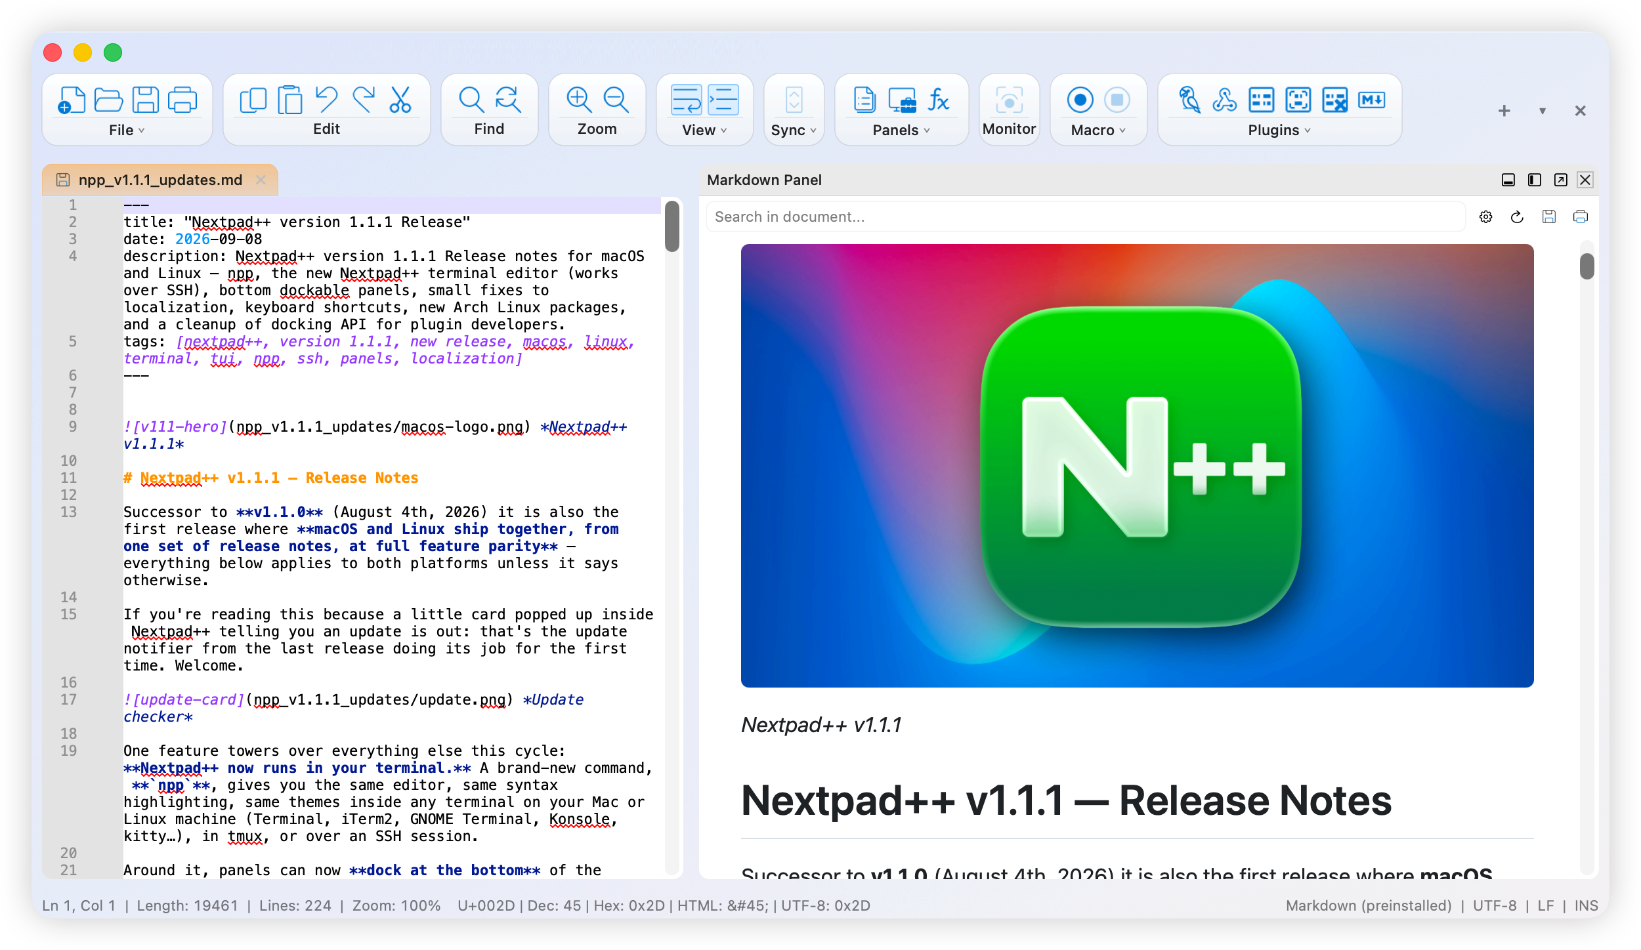Toggle indent guide view option
Image resolution: width=1641 pixels, height=950 pixels.
pyautogui.click(x=723, y=100)
